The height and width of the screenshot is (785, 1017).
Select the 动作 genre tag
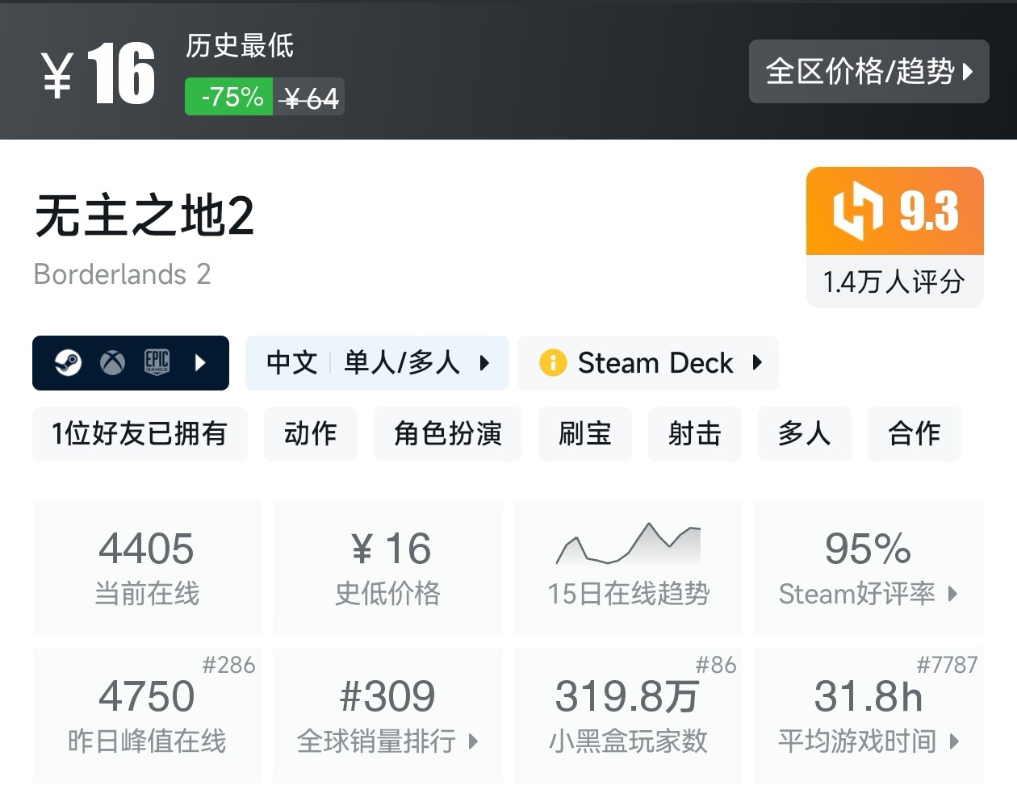(310, 434)
